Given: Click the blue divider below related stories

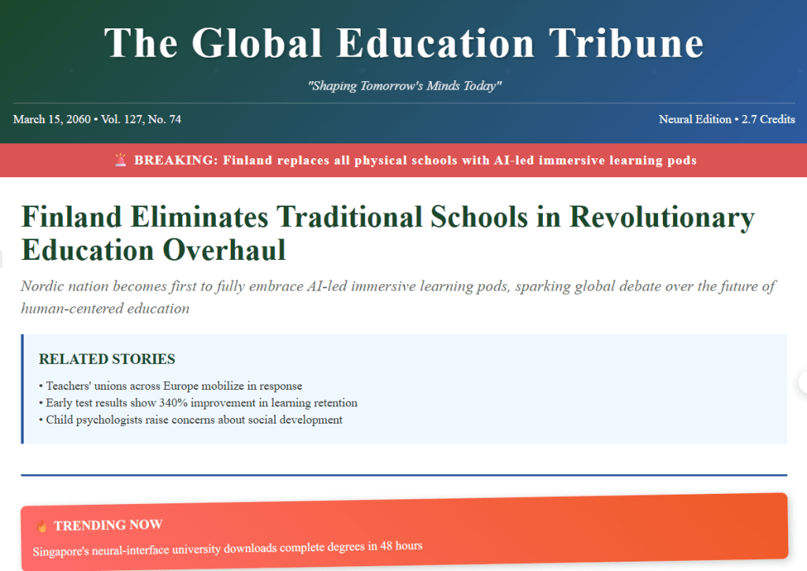Looking at the screenshot, I should click(x=403, y=475).
